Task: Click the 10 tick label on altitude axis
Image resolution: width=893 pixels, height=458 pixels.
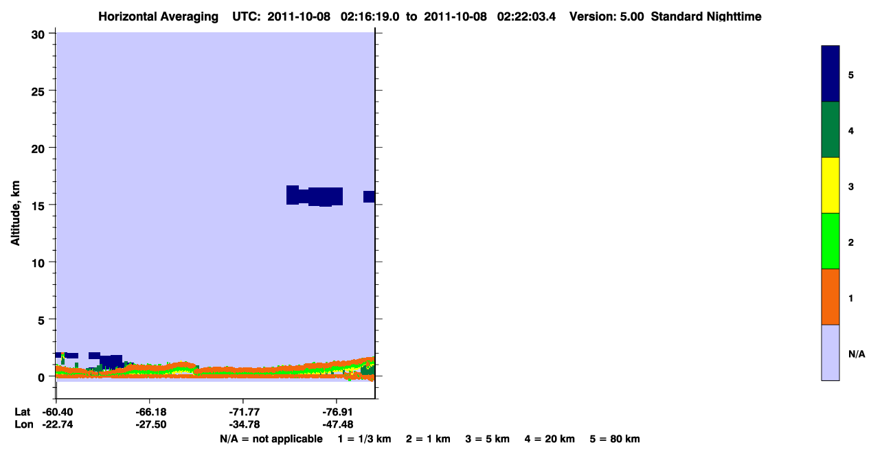Action: tap(39, 262)
